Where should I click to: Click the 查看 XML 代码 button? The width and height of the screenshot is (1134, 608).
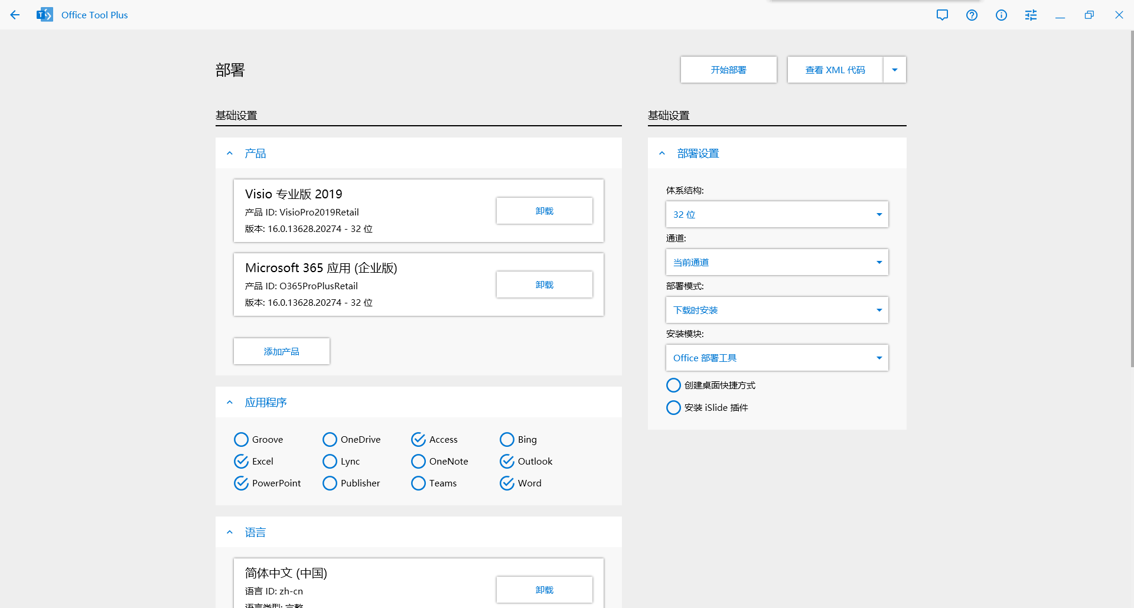835,70
